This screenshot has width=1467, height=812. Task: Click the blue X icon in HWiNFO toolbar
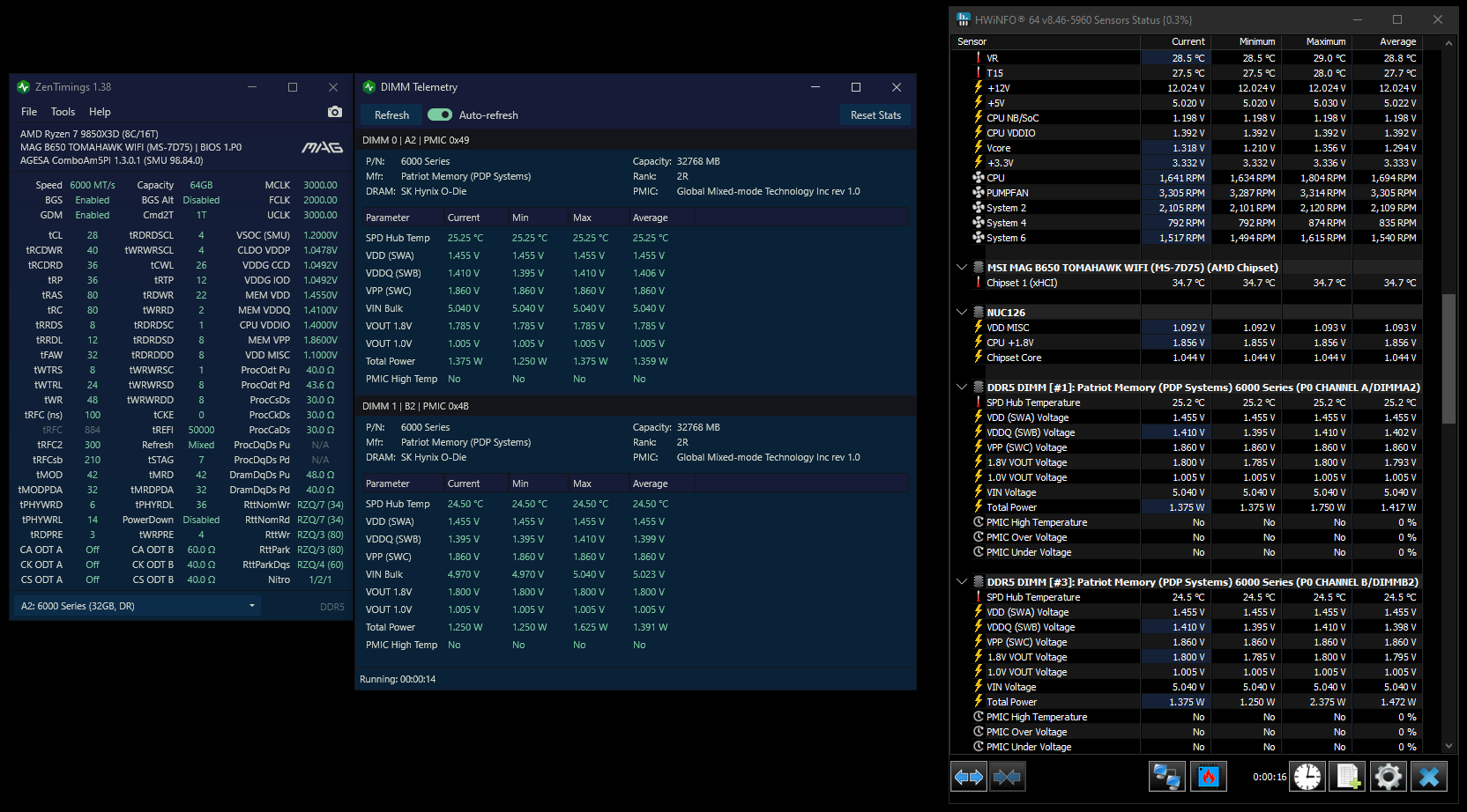(1429, 777)
